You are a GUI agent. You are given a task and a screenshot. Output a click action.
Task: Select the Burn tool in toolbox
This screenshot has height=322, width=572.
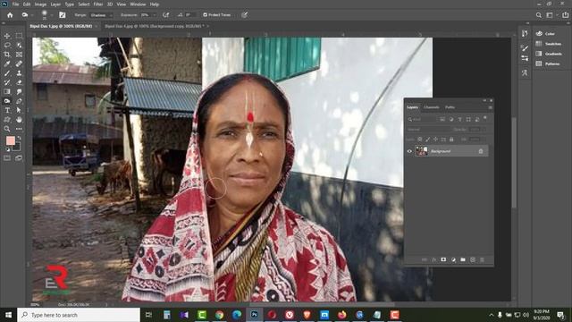[7, 101]
